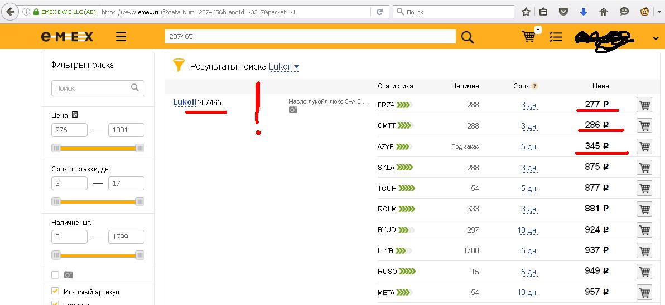The width and height of the screenshot is (665, 305).
Task: Click the Масло лукойл люкс 5w40 description
Action: (328, 101)
